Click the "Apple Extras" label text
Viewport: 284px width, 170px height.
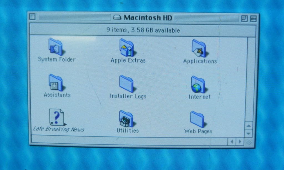point(128,60)
